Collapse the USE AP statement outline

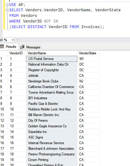pos(7,5)
